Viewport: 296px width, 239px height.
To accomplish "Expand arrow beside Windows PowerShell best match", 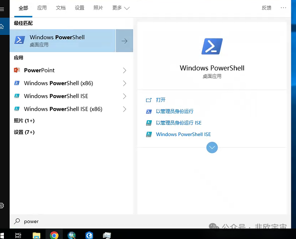I will [x=125, y=41].
